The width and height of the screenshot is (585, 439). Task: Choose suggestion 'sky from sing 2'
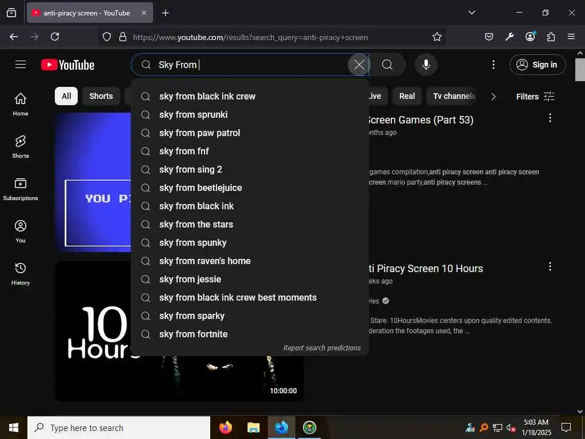pyautogui.click(x=250, y=169)
